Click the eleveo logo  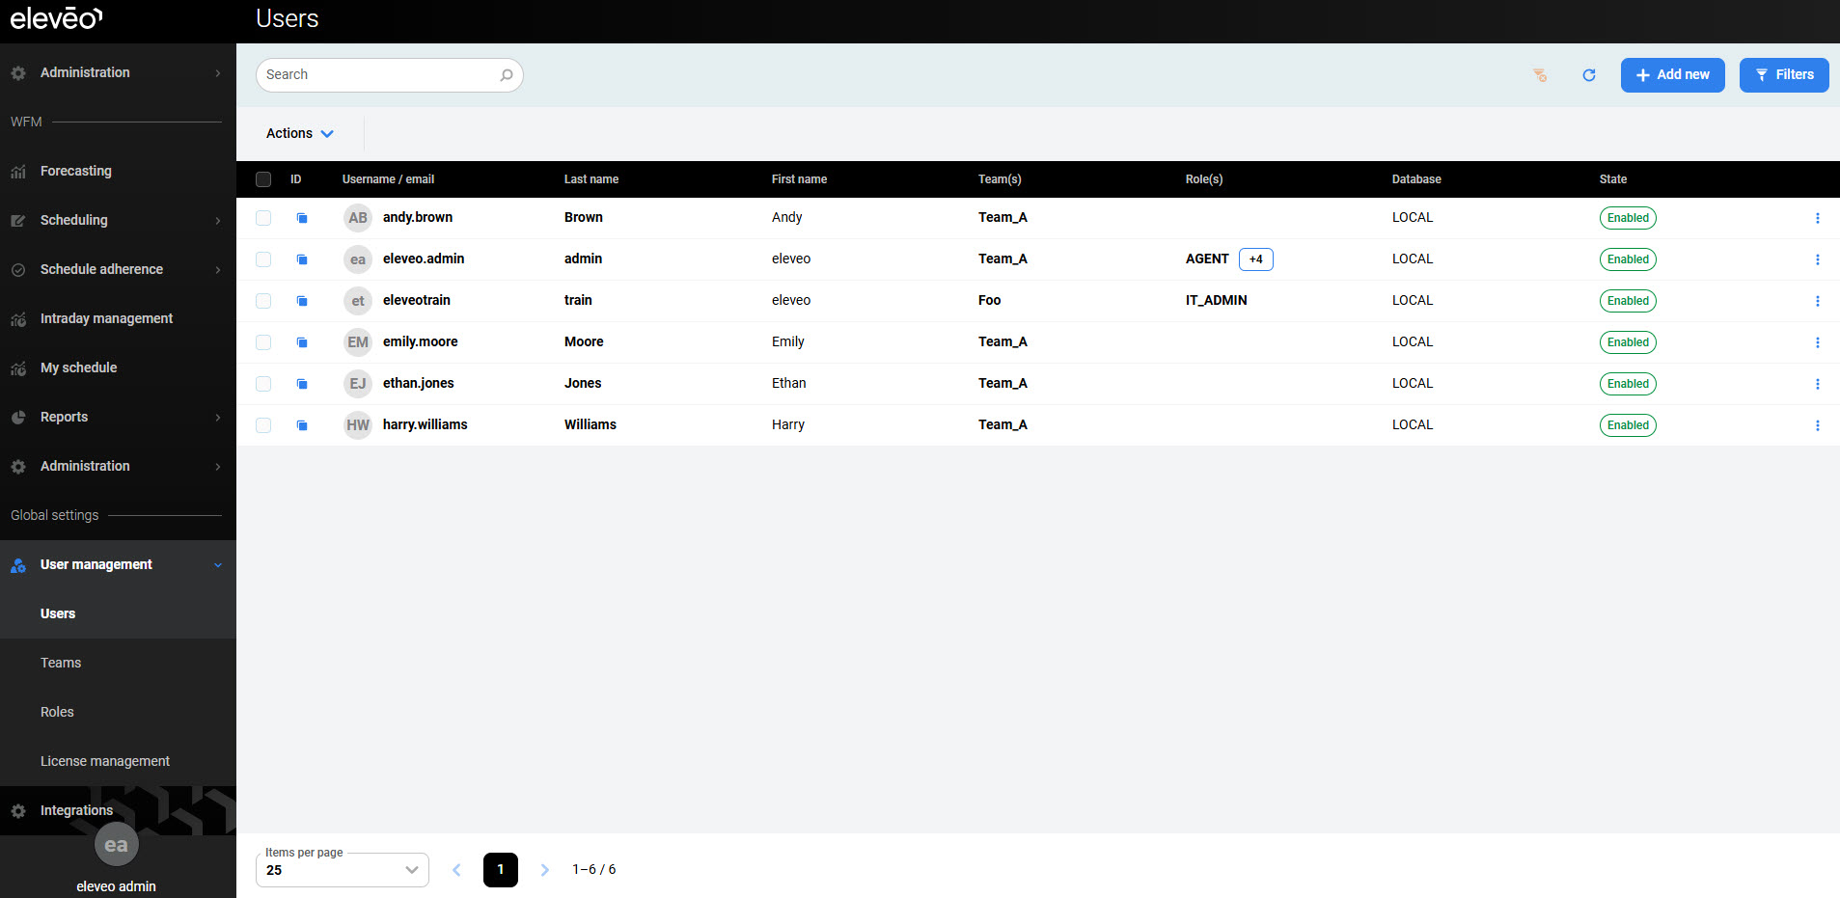pos(56,18)
